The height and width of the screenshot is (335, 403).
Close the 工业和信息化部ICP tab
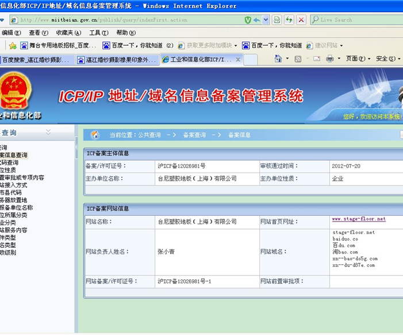[x=238, y=60]
